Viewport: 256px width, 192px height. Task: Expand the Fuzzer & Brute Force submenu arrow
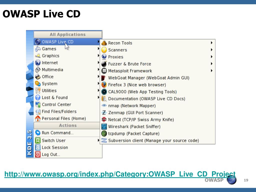click(211, 64)
